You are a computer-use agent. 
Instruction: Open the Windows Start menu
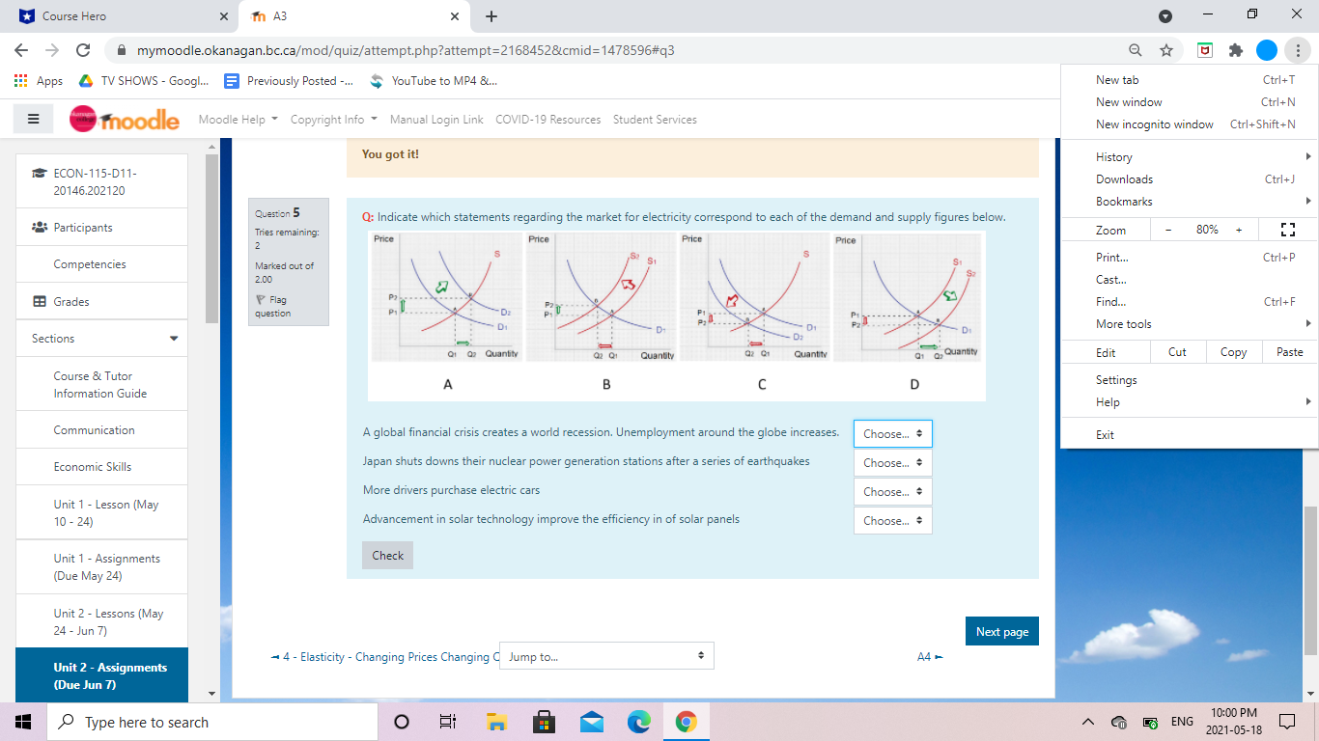[23, 722]
